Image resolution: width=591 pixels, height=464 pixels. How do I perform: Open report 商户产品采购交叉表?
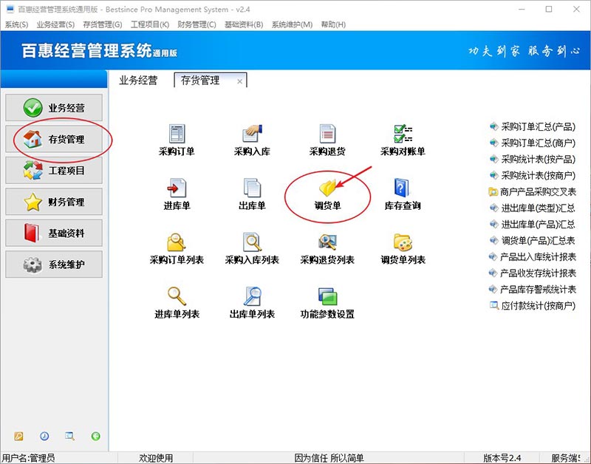[x=533, y=192]
